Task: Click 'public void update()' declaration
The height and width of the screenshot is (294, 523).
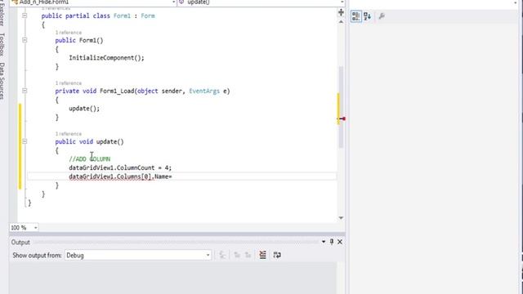Action: tap(89, 141)
